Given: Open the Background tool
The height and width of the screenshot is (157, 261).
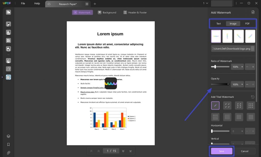Looking at the screenshot, I should pos(107,12).
